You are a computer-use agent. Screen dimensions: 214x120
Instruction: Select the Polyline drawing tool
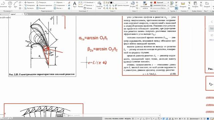coord(3,4)
